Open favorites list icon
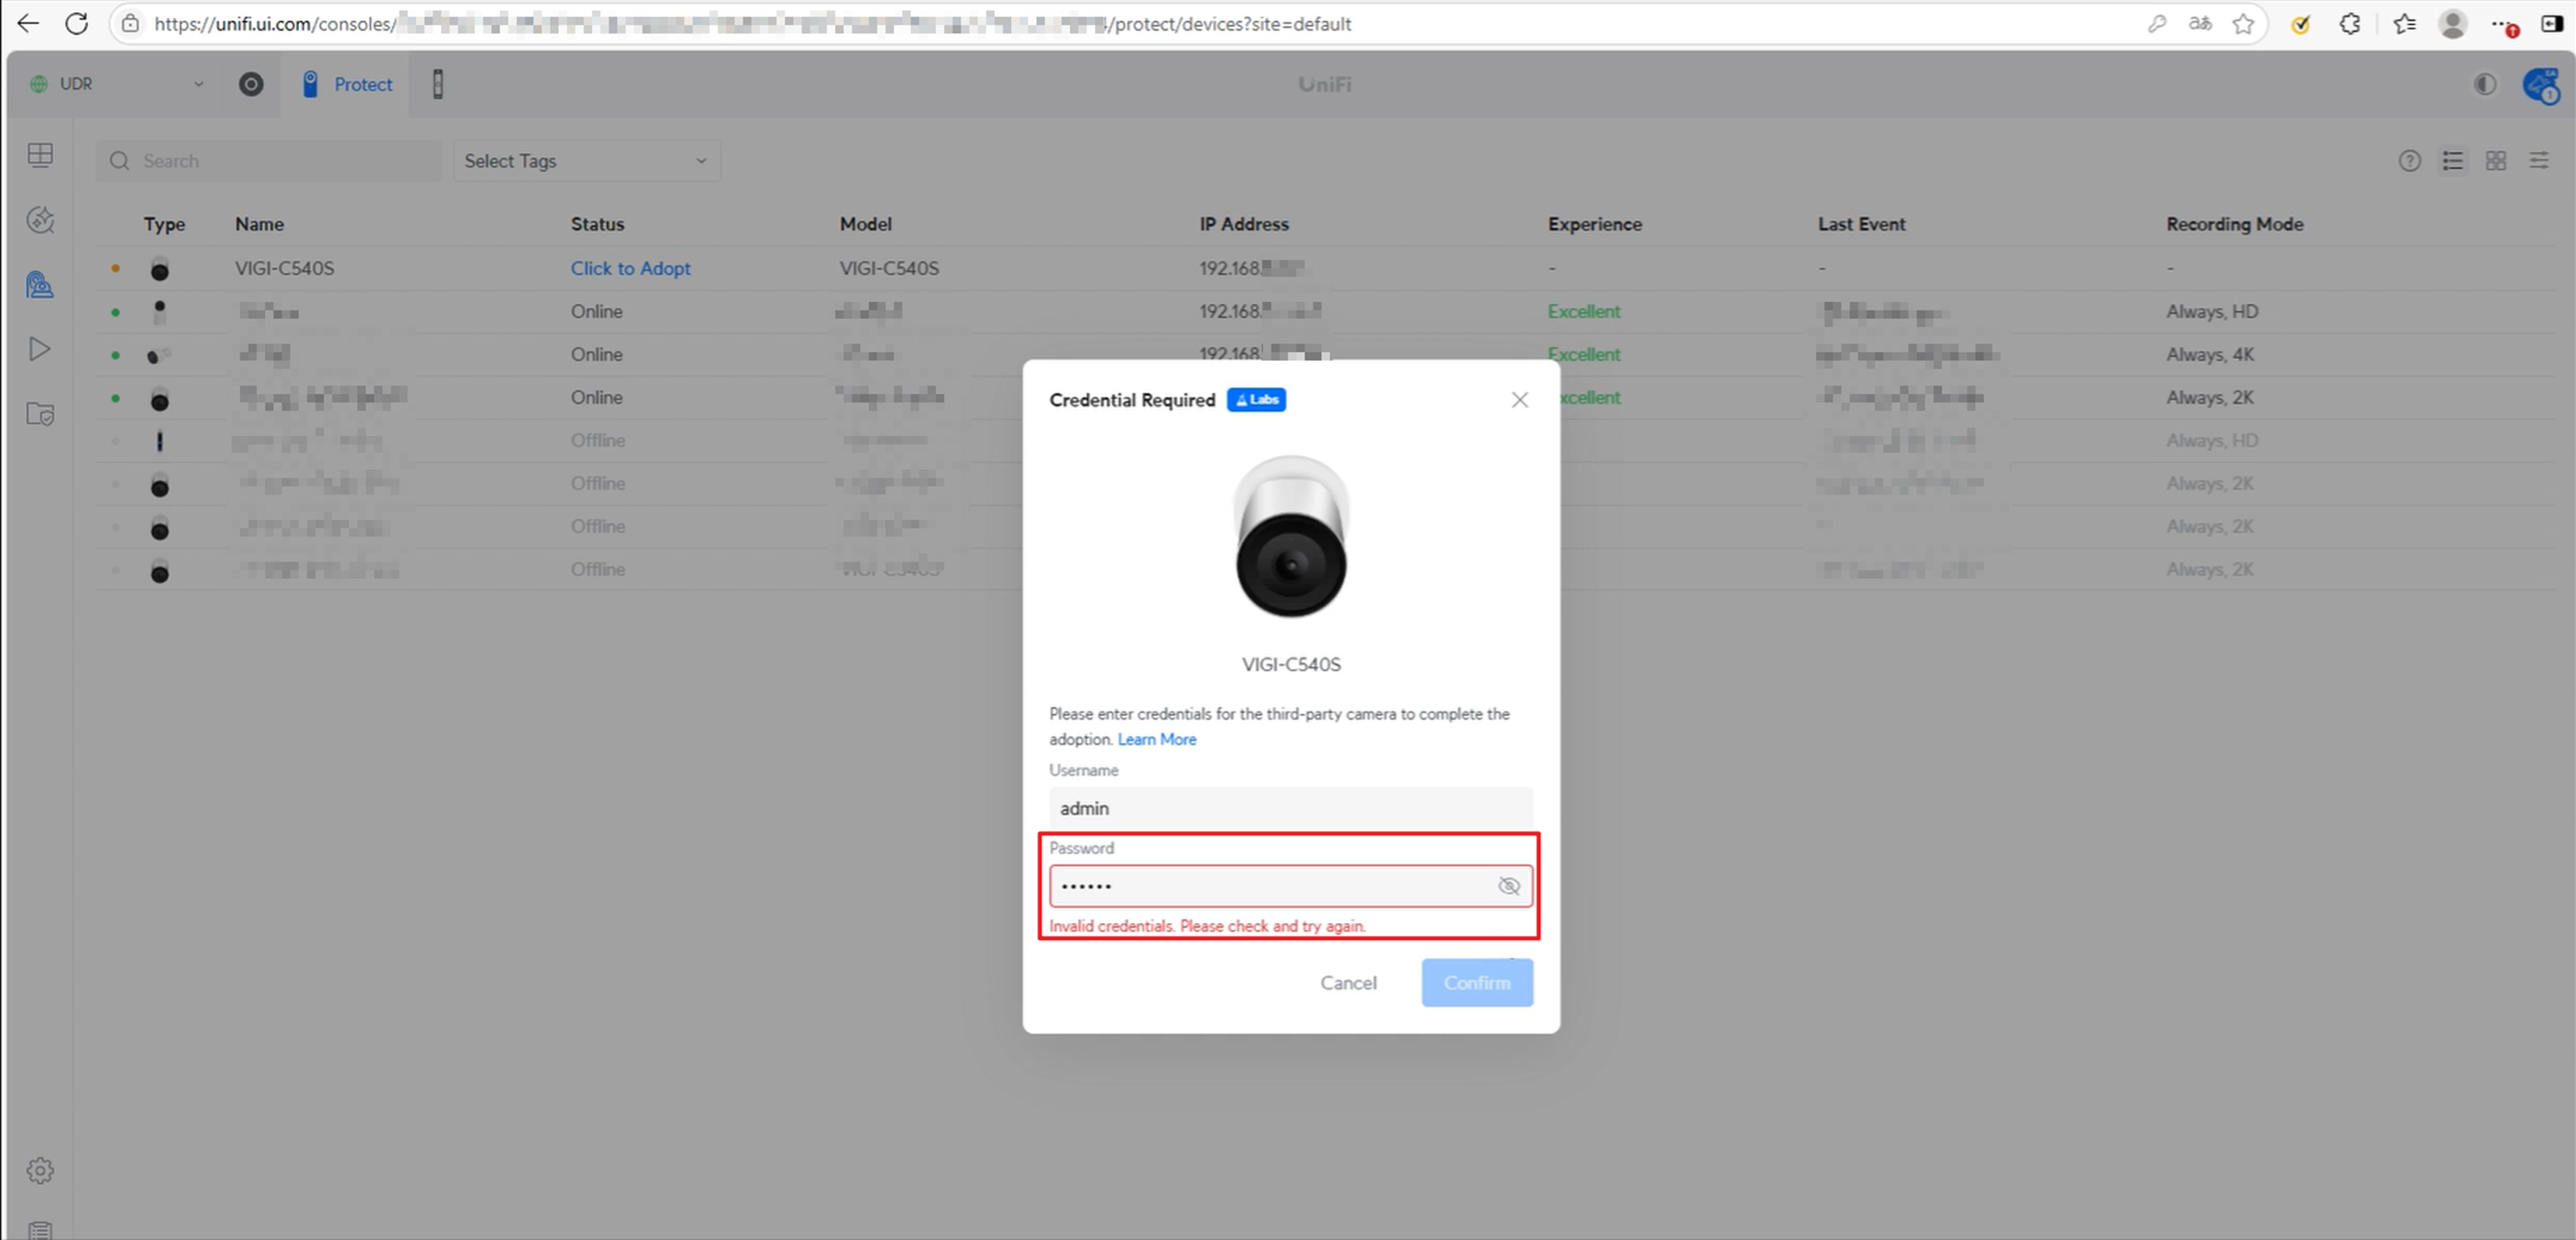The height and width of the screenshot is (1240, 2576). tap(2404, 23)
